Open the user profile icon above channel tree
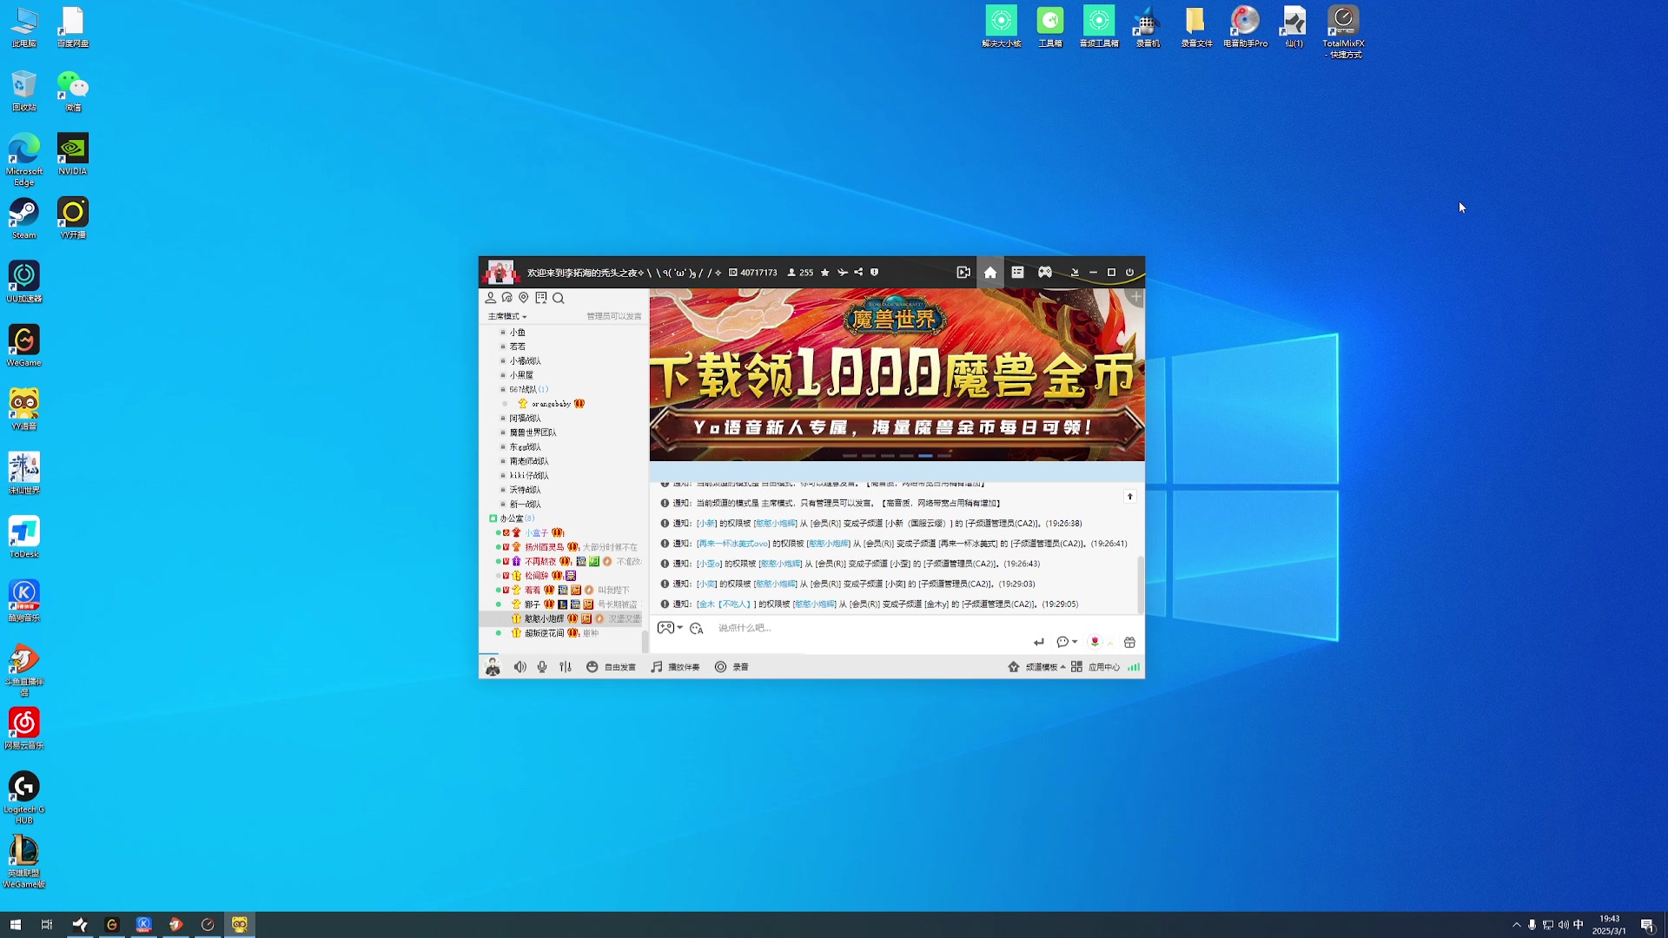The height and width of the screenshot is (938, 1668). [x=490, y=298]
